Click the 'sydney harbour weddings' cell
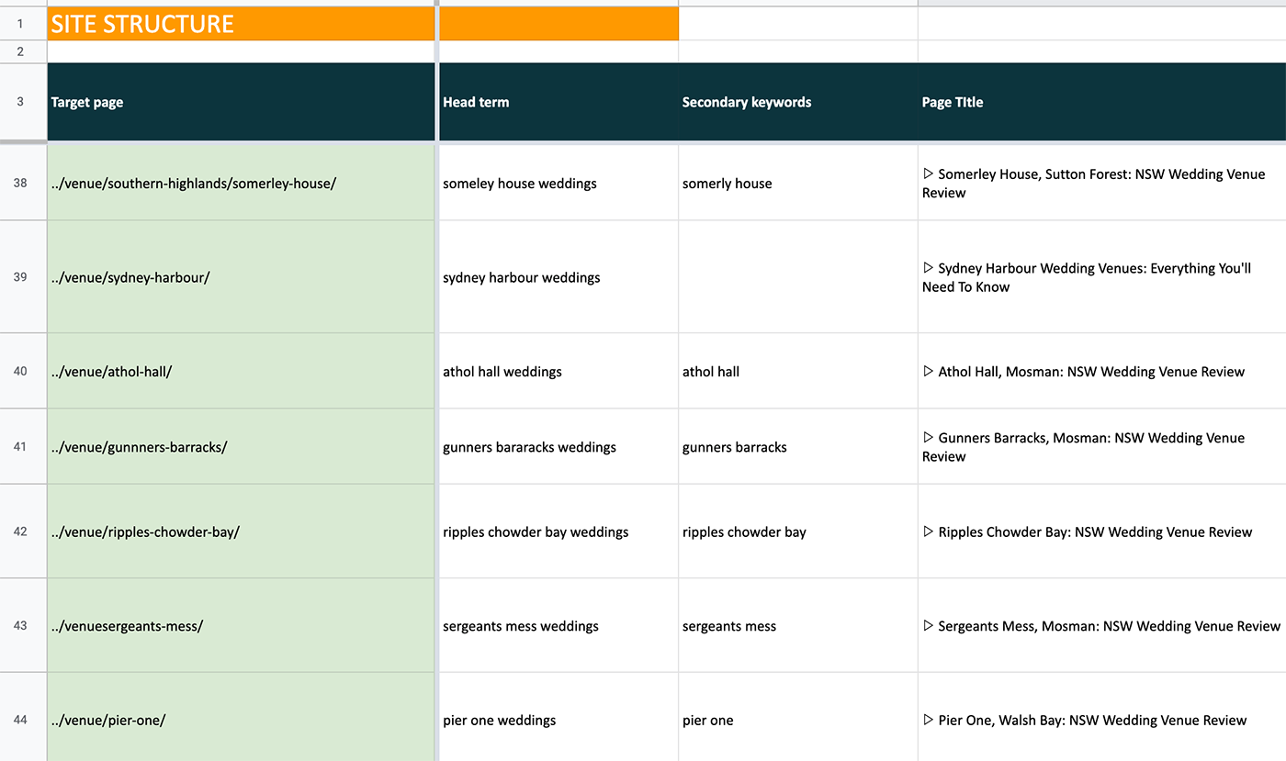The image size is (1286, 761). [558, 276]
